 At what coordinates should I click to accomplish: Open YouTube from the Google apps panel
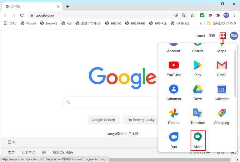[173, 69]
